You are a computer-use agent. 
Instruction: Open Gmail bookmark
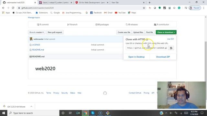click(108, 13)
